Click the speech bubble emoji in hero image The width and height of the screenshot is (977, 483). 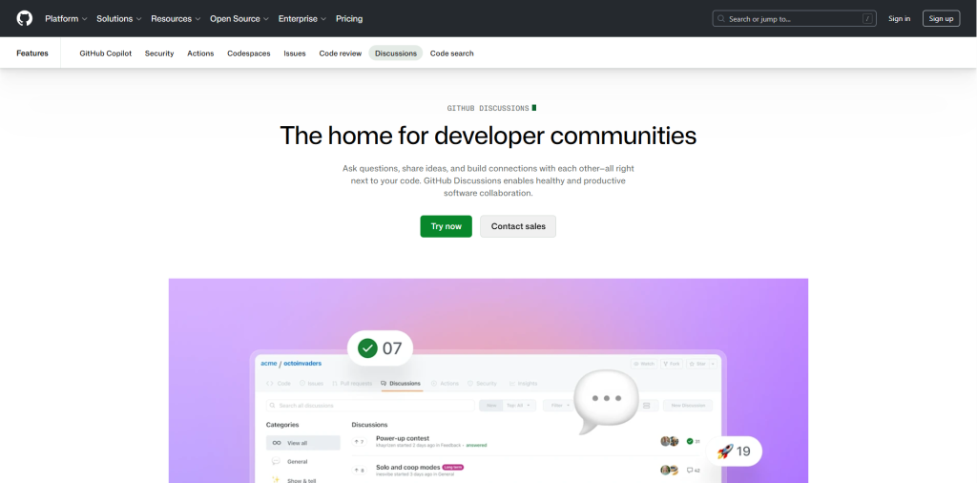[x=606, y=401]
